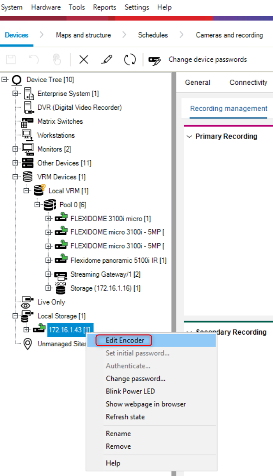The height and width of the screenshot is (476, 273).
Task: Expand the Streaming Gateway/1 node
Action: (x=48, y=274)
